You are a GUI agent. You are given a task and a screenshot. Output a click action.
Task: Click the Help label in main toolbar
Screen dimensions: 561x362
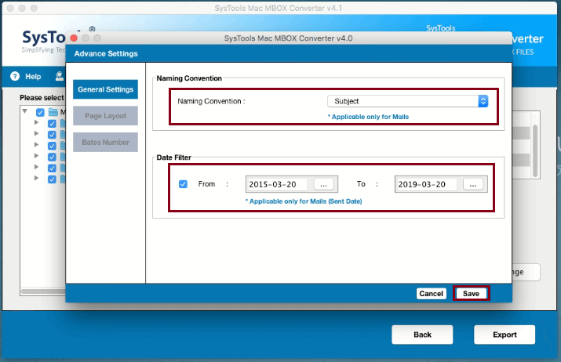[x=33, y=77]
